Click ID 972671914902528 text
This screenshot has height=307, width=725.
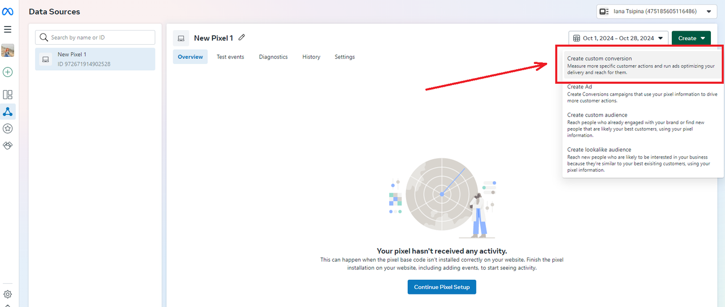point(84,64)
